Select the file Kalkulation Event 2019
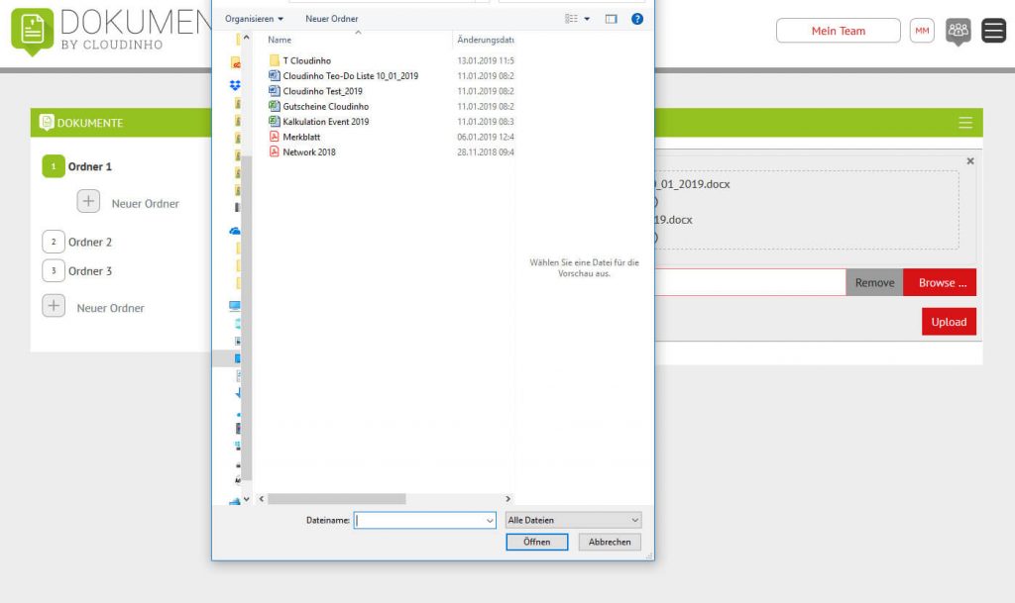The height and width of the screenshot is (603, 1015). (325, 122)
